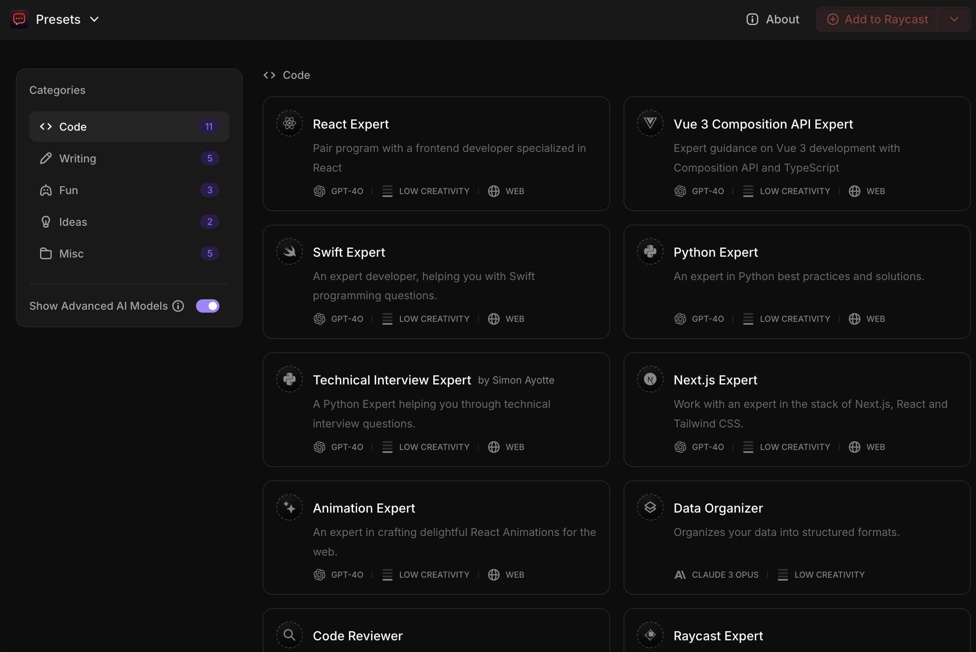Click the Next.js logo icon
The image size is (976, 652).
650,379
